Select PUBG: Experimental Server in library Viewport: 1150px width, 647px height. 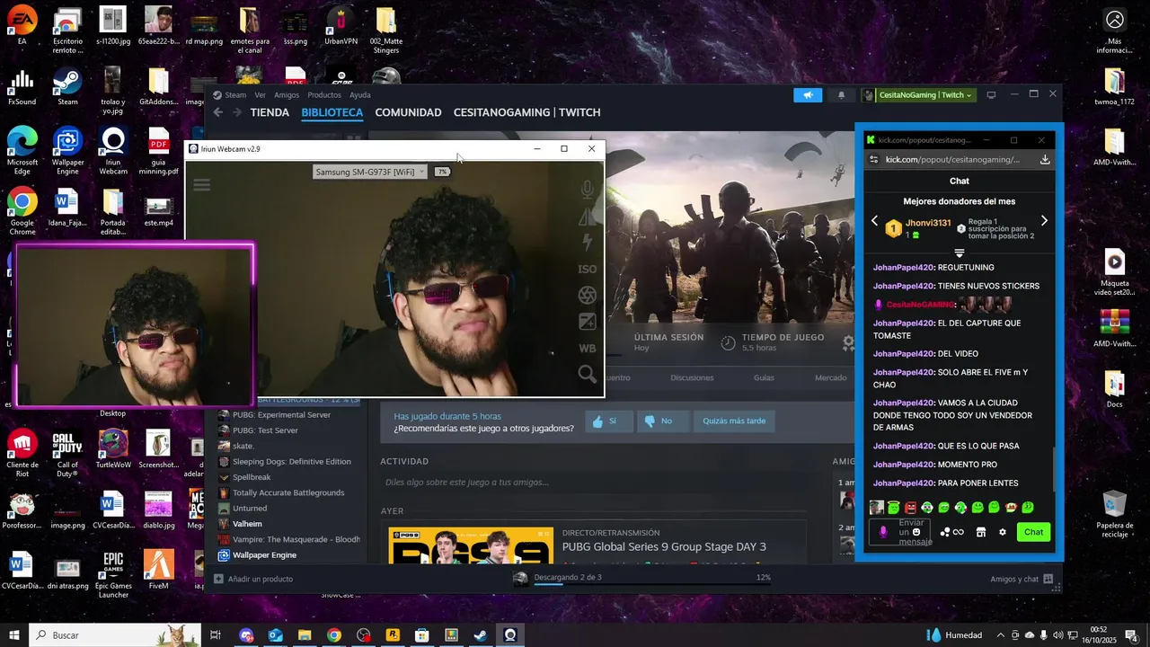(x=281, y=415)
